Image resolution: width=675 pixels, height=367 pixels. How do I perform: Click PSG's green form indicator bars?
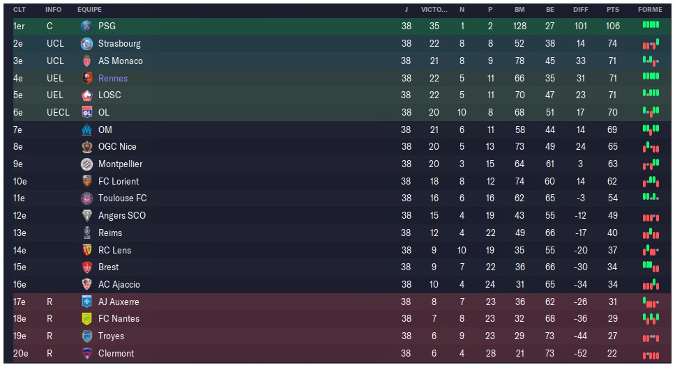point(650,25)
